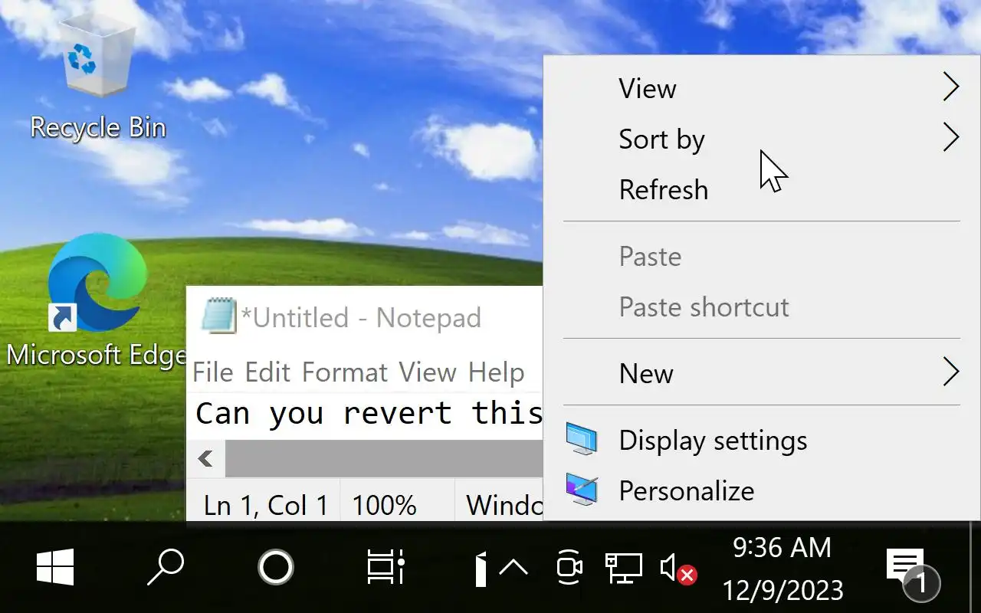Launch Cortana from the taskbar circle
981x613 pixels.
[276, 567]
